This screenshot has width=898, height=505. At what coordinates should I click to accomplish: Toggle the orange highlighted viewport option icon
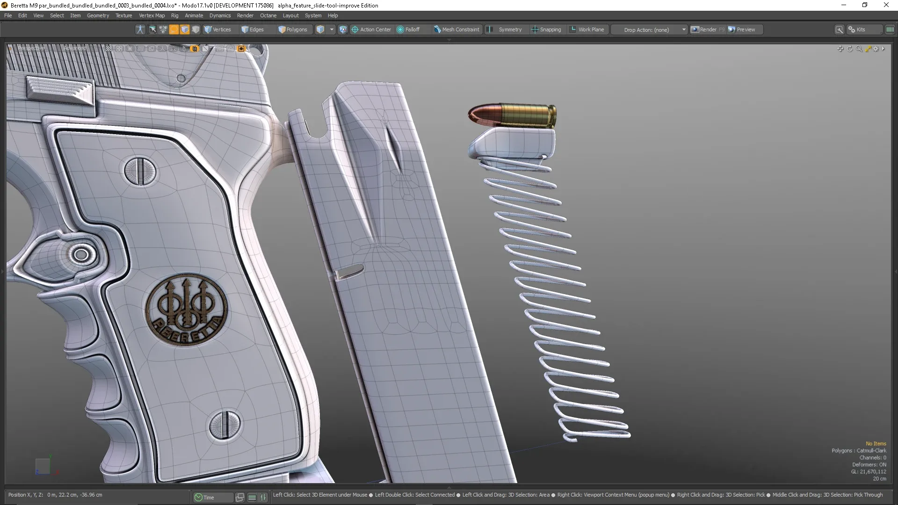(195, 49)
